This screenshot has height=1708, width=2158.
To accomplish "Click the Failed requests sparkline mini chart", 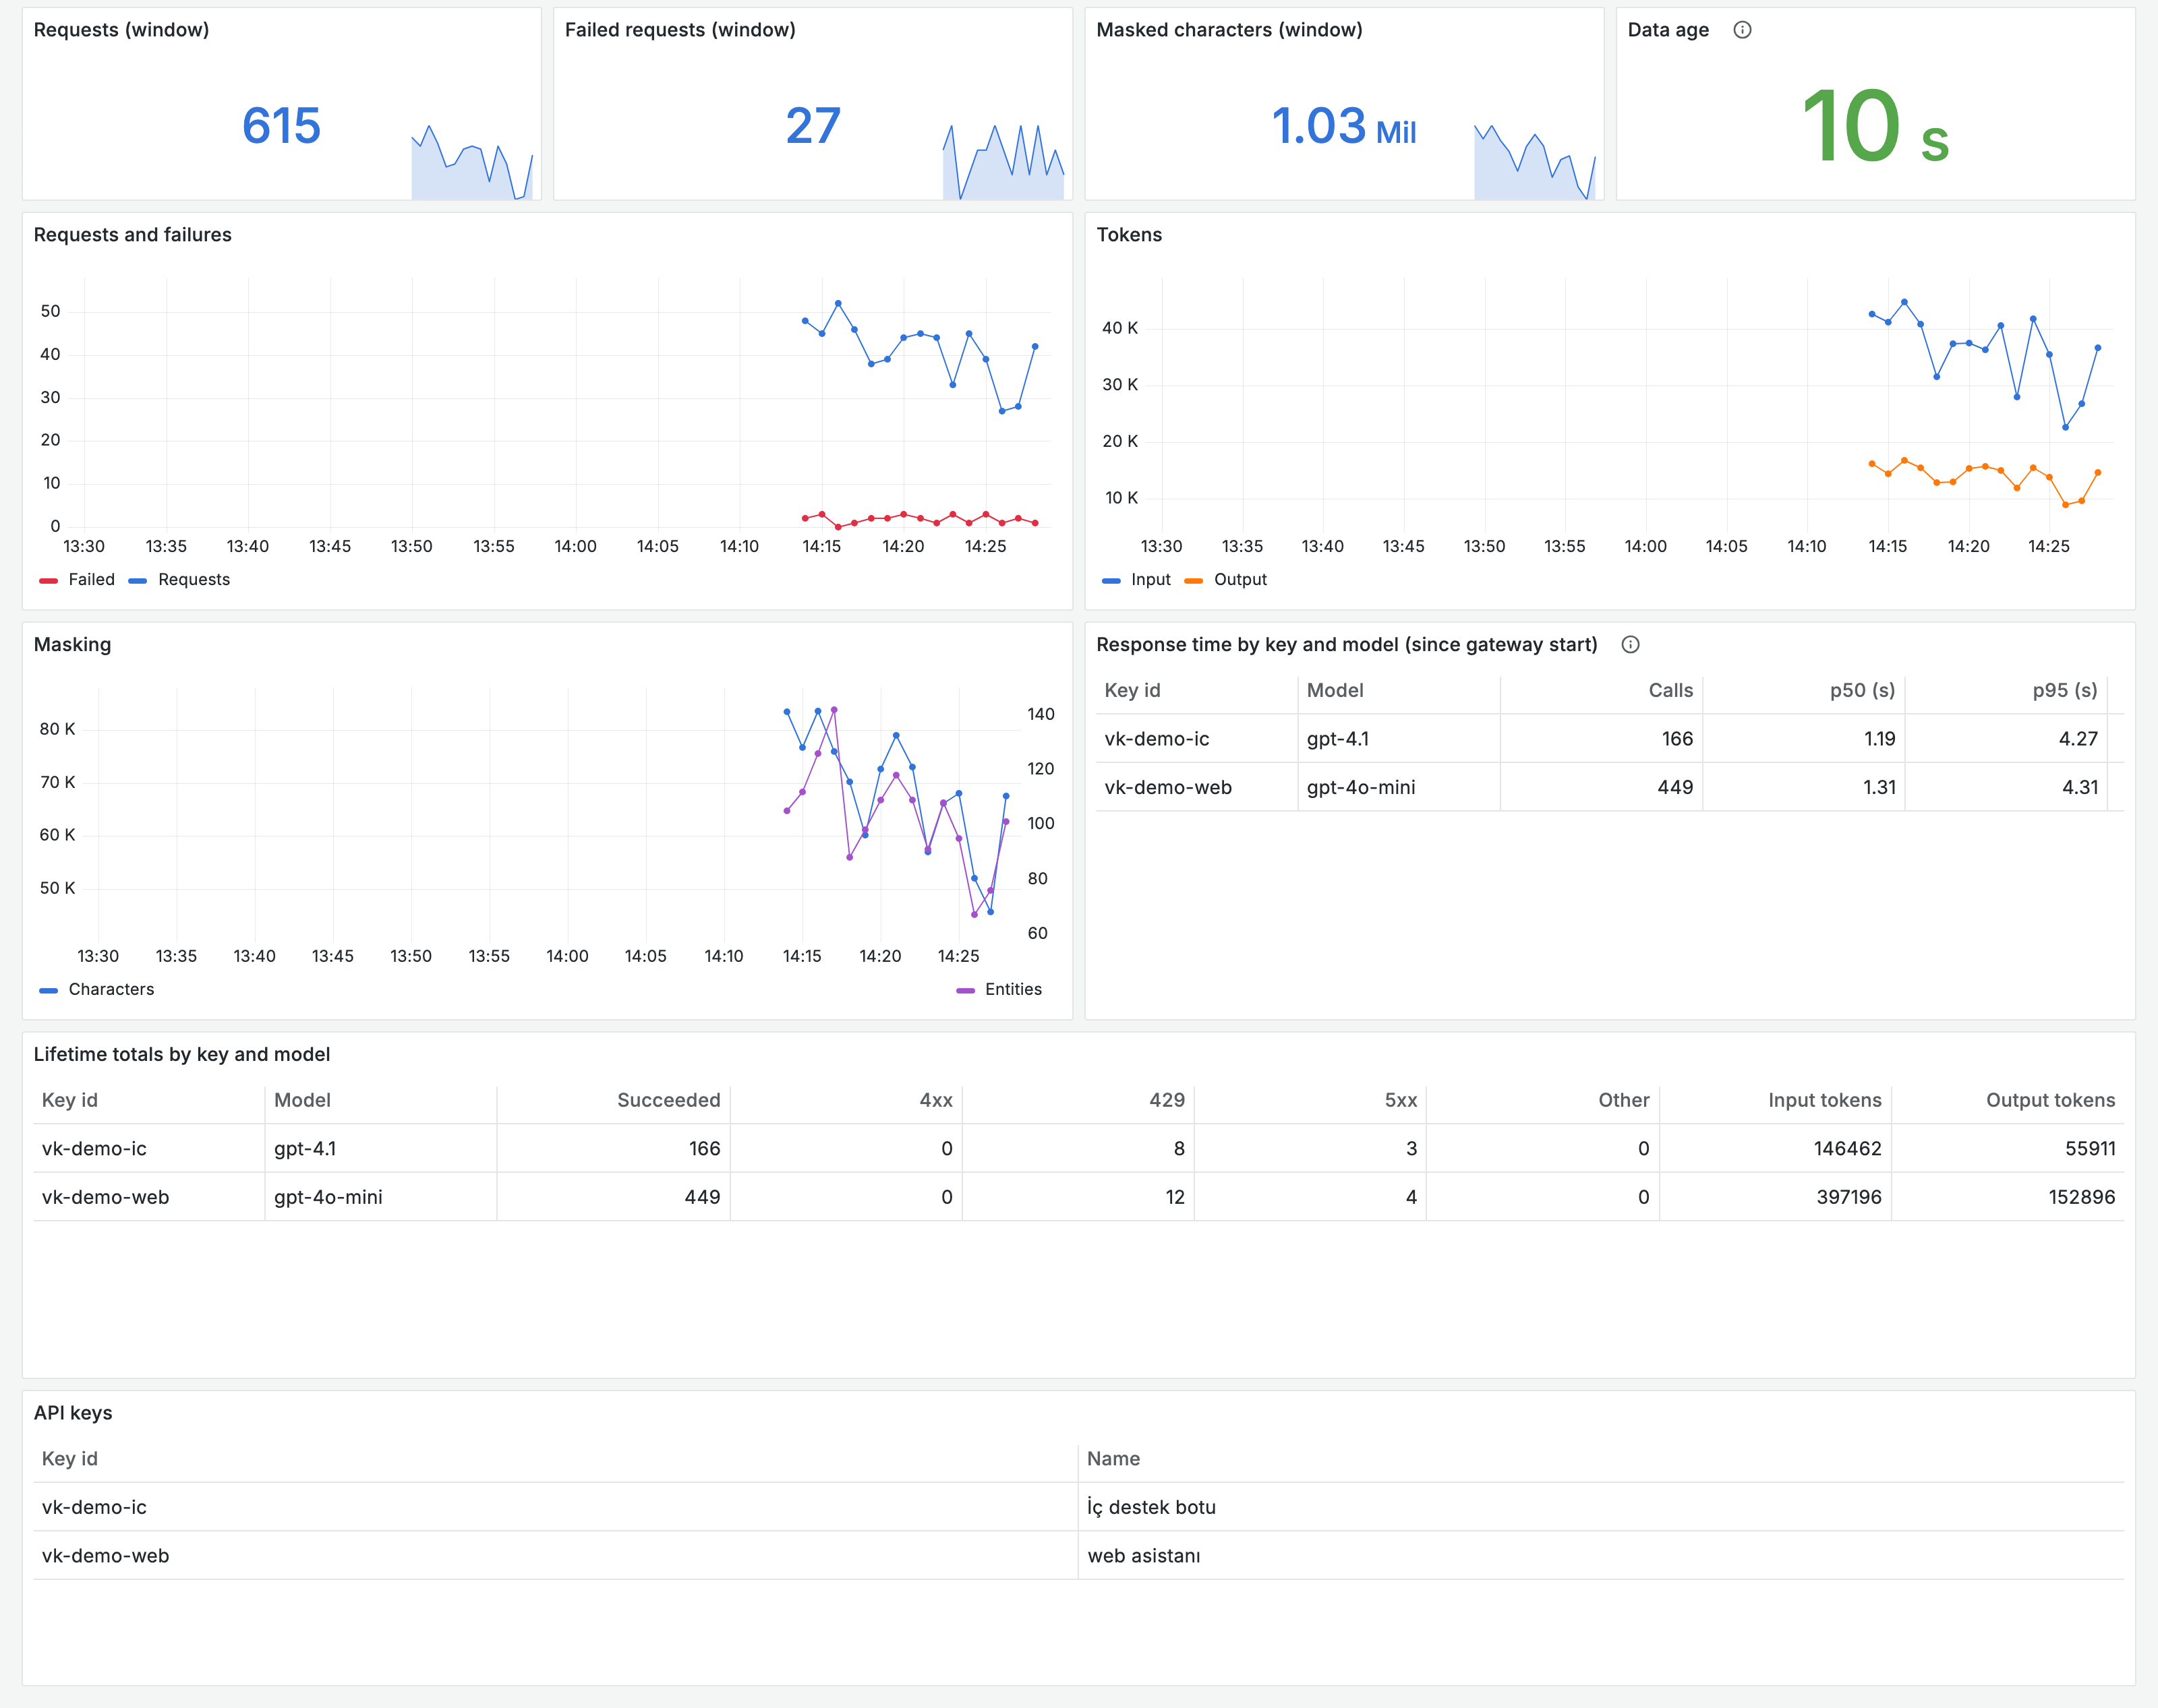I will pos(1003,162).
